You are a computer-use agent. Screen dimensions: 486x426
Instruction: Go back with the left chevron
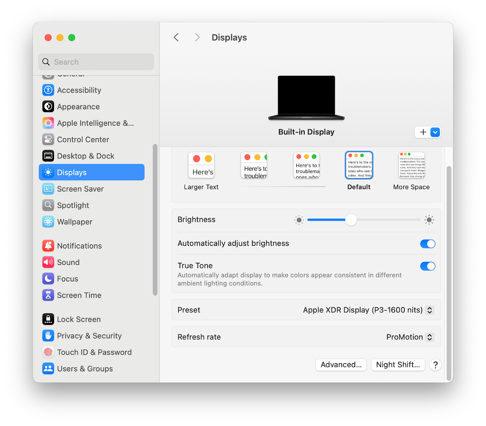pos(176,37)
